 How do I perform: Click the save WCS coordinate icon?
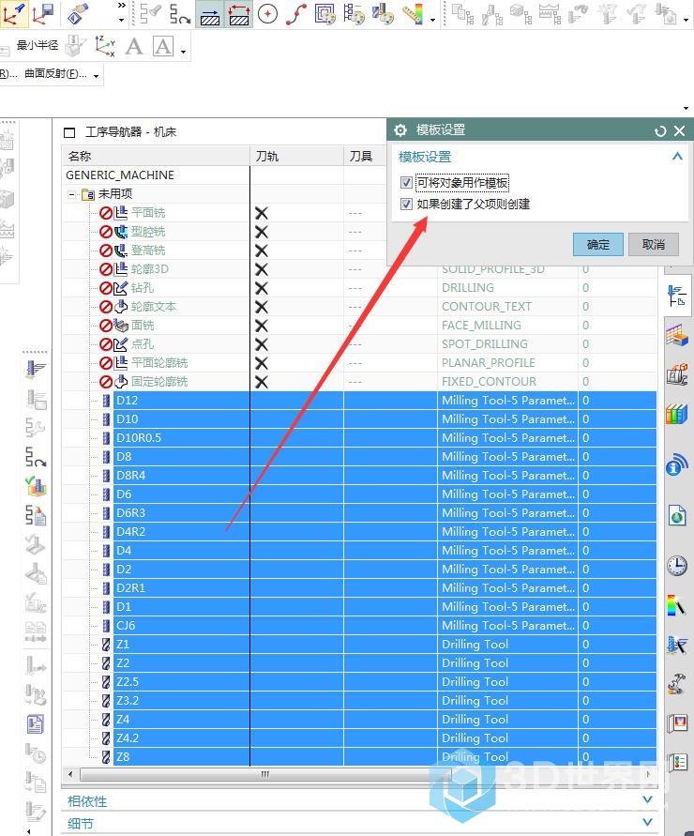point(43,13)
